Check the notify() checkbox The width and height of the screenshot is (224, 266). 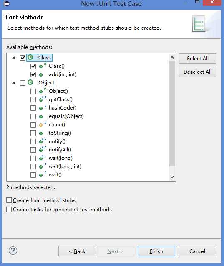[x=33, y=141]
